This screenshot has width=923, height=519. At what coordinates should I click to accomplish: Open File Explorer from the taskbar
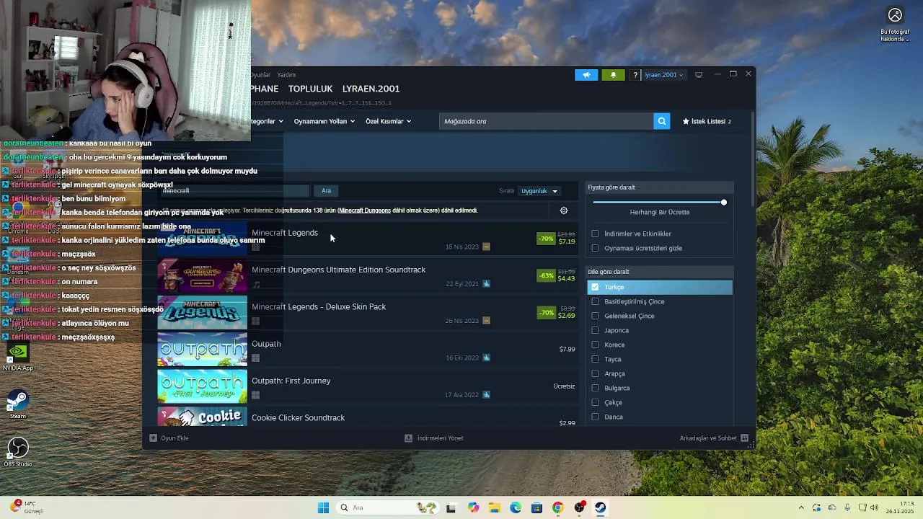tap(495, 507)
